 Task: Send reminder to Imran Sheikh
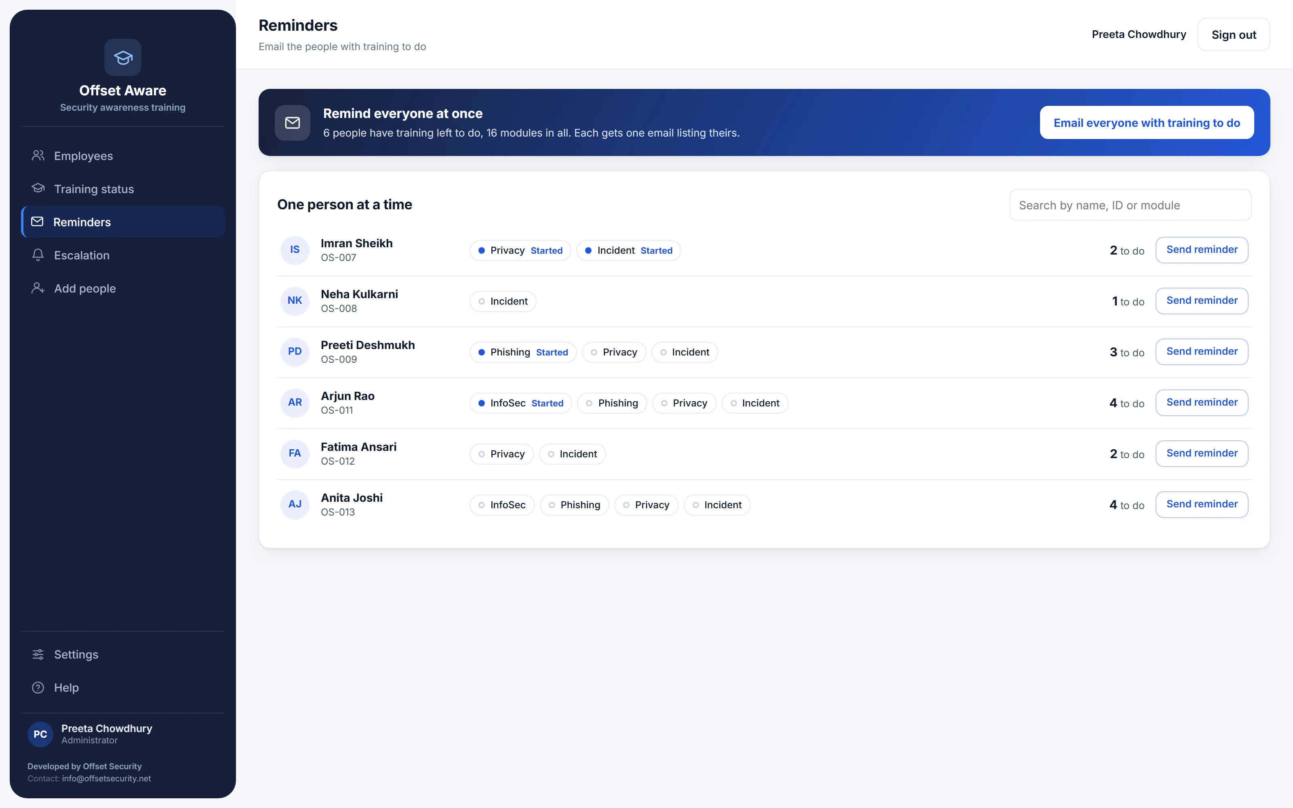(1202, 250)
